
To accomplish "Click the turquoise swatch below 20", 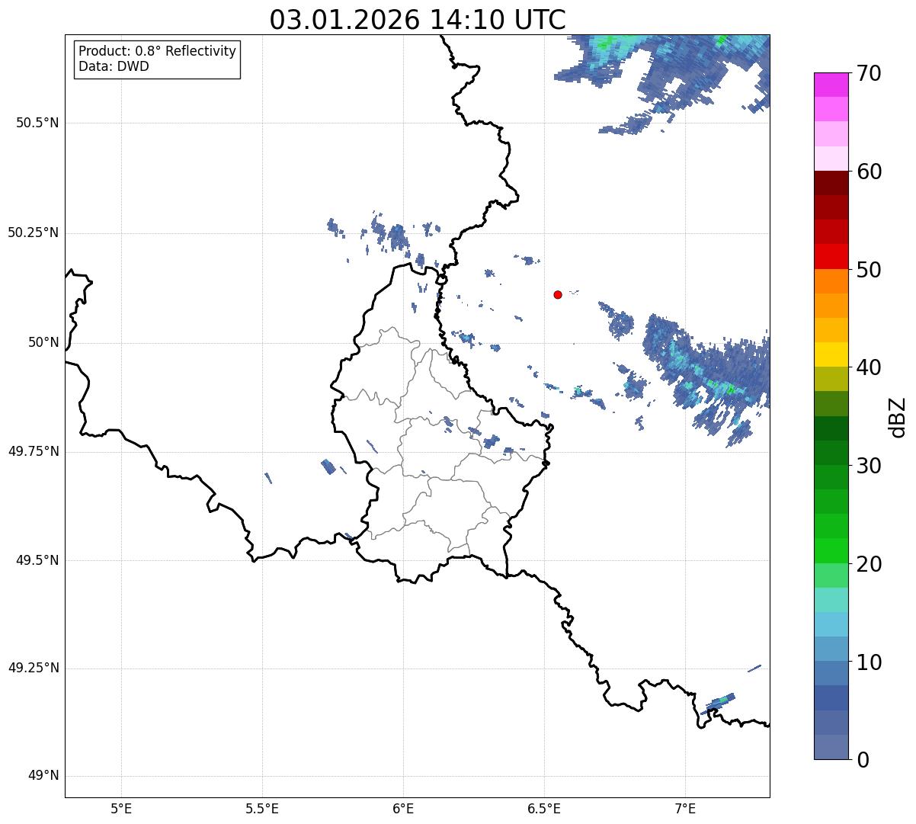I will click(831, 600).
